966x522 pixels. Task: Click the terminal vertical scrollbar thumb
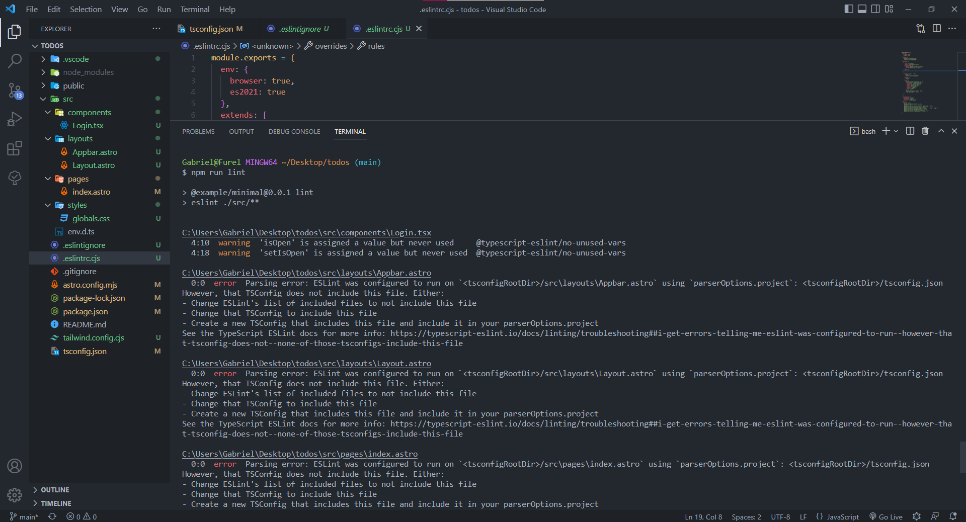tap(962, 457)
